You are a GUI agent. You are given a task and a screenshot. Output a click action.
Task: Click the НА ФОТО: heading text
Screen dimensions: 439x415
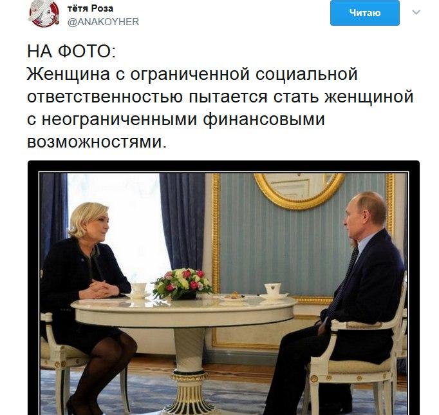pyautogui.click(x=71, y=52)
